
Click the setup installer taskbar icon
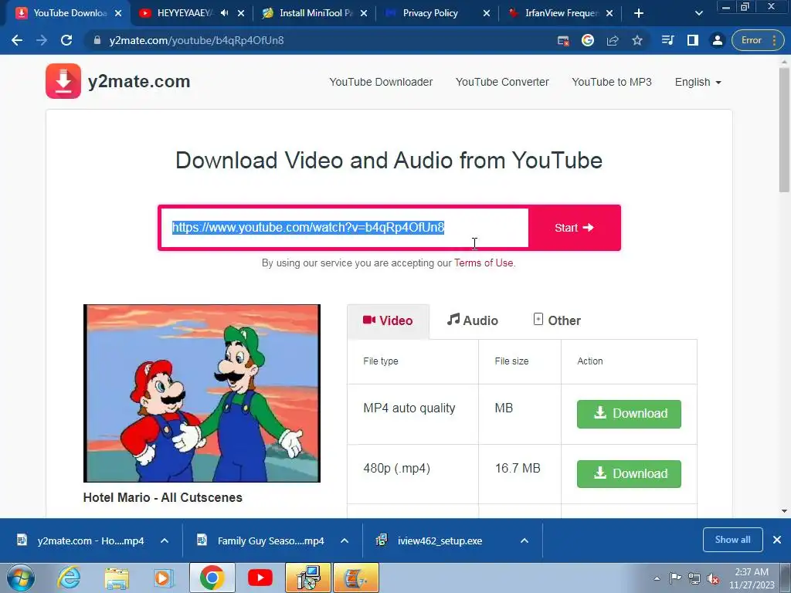pos(307,578)
